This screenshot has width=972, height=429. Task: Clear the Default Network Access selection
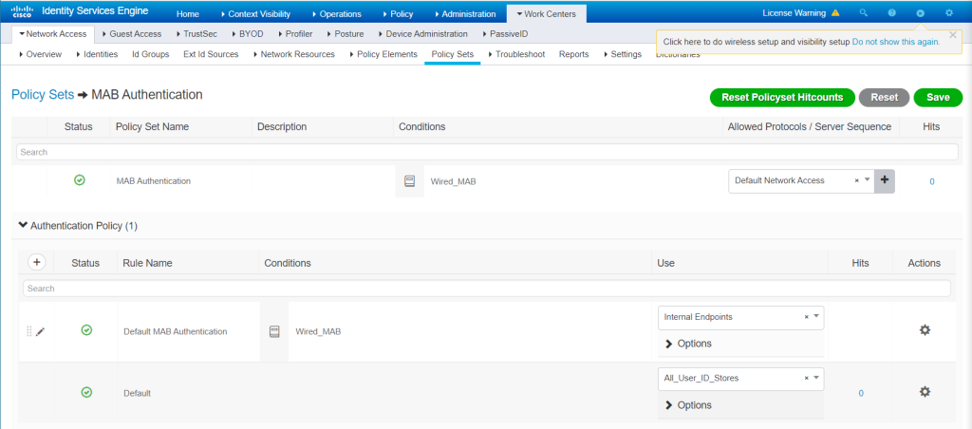point(857,180)
